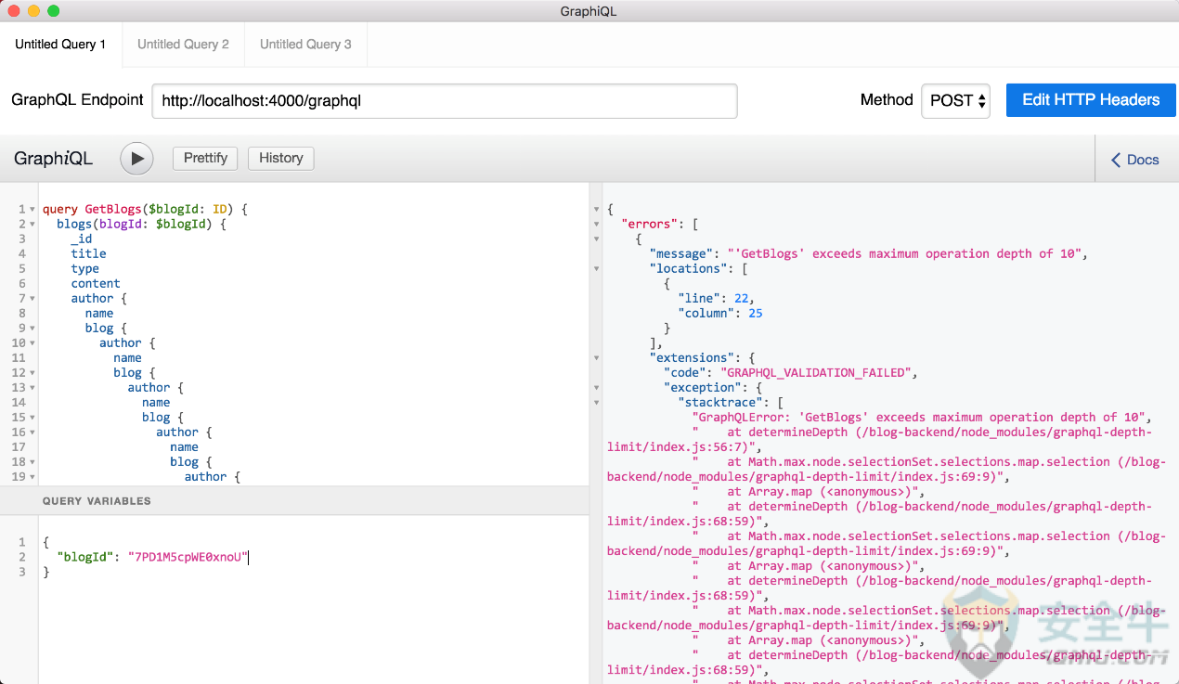Switch to the Untitled Query 1 tab
1179x684 pixels.
tap(60, 45)
